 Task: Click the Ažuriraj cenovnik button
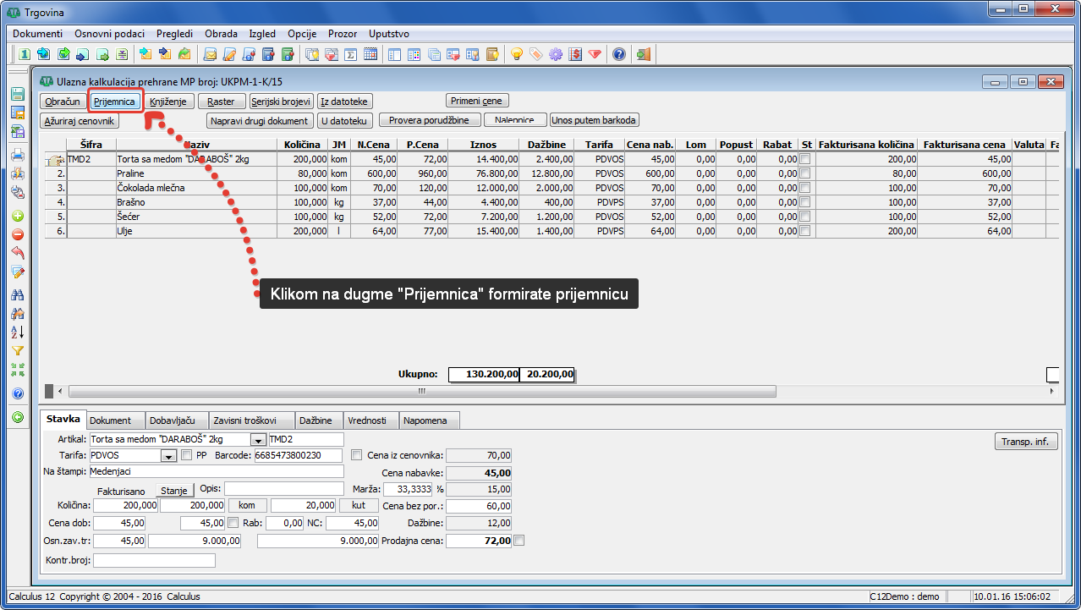pyautogui.click(x=80, y=121)
